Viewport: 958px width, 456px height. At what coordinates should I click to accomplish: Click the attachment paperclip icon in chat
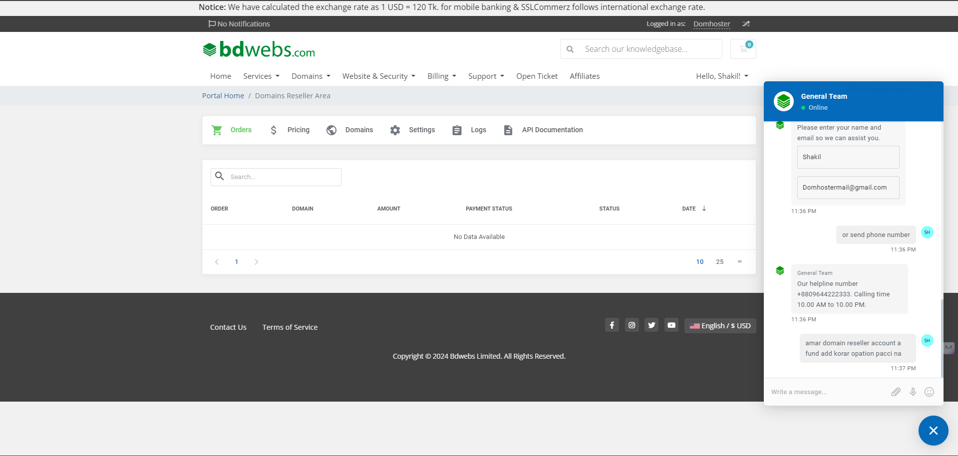(896, 392)
